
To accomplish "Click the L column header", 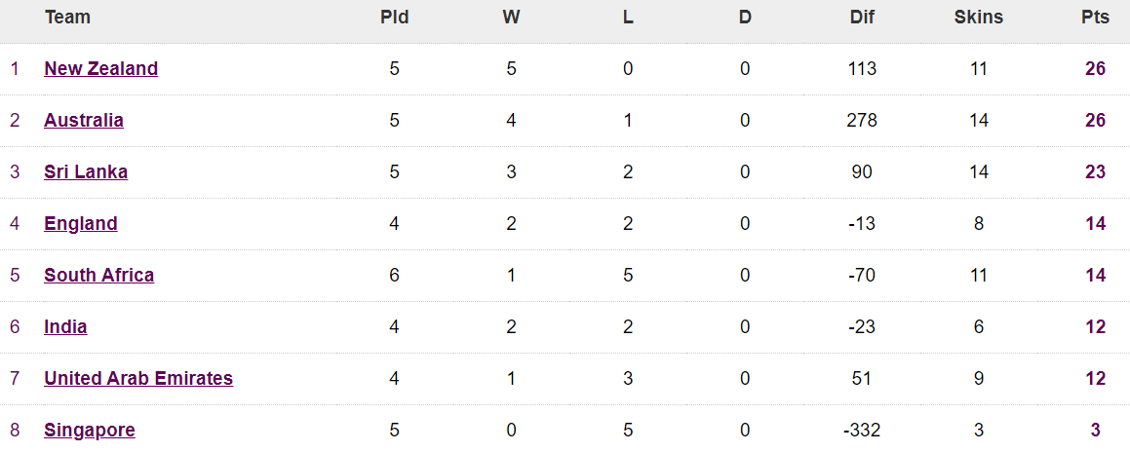I will (x=628, y=18).
